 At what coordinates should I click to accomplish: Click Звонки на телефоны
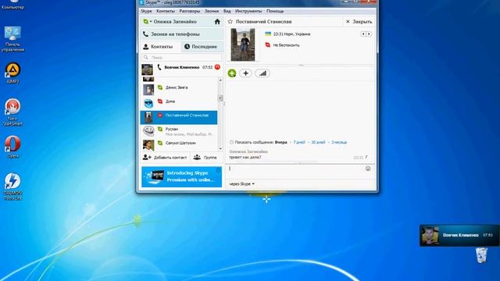pos(182,34)
